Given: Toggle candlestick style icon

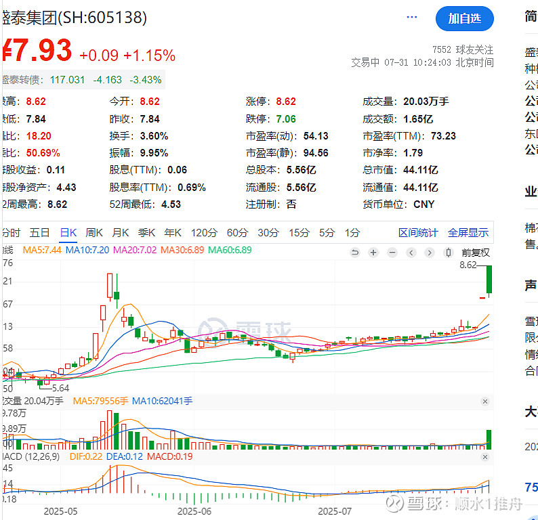Looking at the screenshot, I should coord(448,253).
